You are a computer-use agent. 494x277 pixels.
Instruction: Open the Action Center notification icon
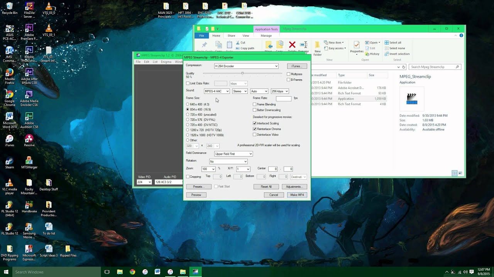tap(472, 272)
